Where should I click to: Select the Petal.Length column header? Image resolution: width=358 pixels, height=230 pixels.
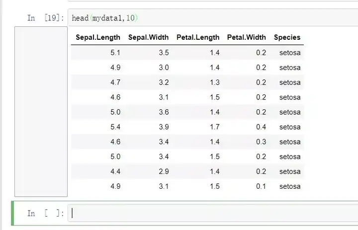point(198,37)
